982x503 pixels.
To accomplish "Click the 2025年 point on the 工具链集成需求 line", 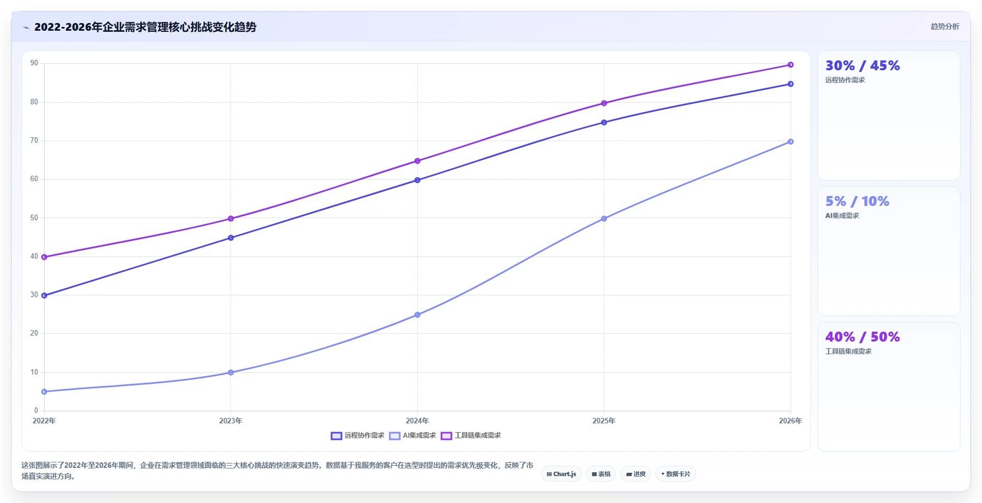I will 604,103.
